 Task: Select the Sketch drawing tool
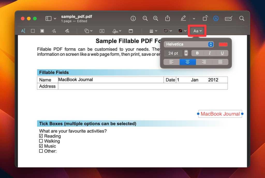tap(54, 31)
